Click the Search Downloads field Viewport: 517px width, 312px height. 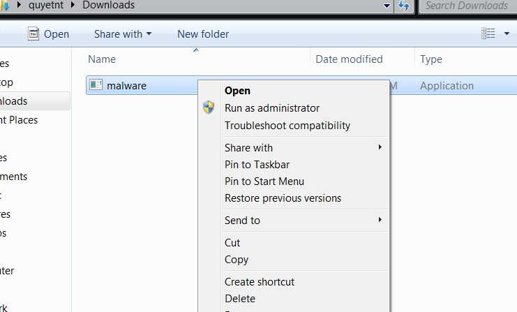(x=466, y=6)
